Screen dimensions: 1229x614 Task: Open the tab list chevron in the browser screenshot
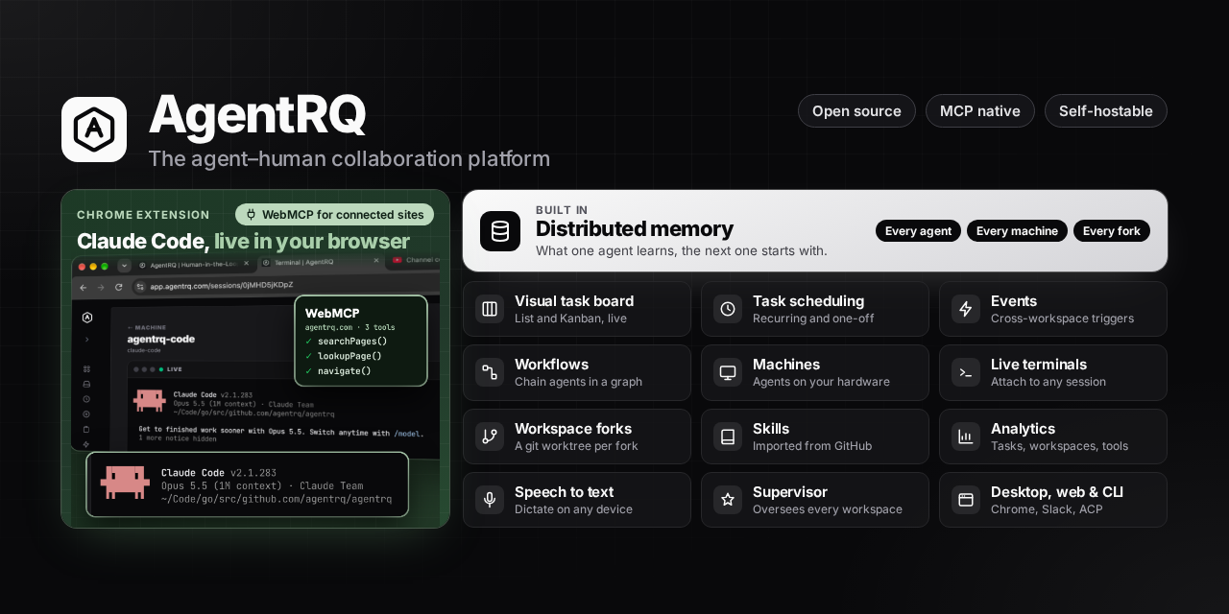(124, 265)
